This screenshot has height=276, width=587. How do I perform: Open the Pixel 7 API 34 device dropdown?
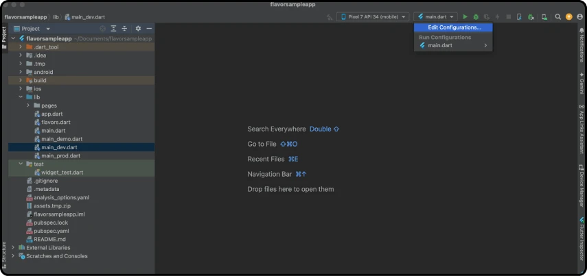pyautogui.click(x=373, y=16)
